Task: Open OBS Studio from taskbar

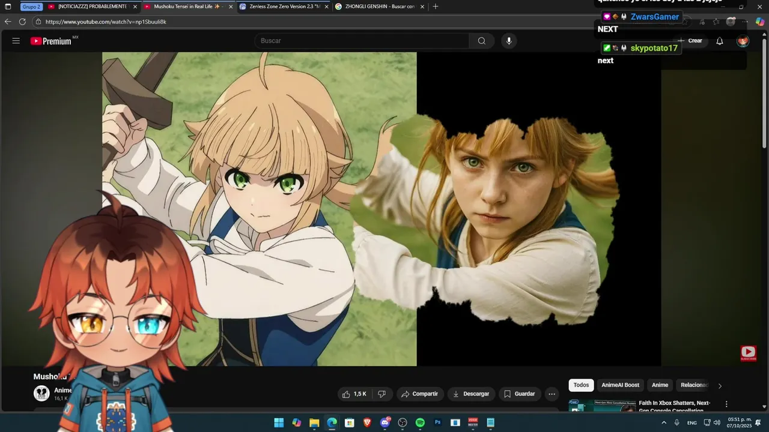Action: pyautogui.click(x=403, y=422)
